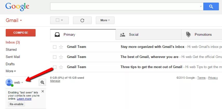Open the Learn more link

(24, 99)
